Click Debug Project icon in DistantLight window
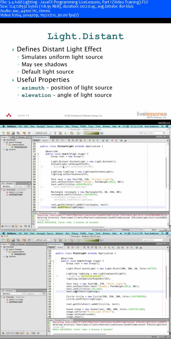Viewport: 171px width, 339px height. point(72,133)
